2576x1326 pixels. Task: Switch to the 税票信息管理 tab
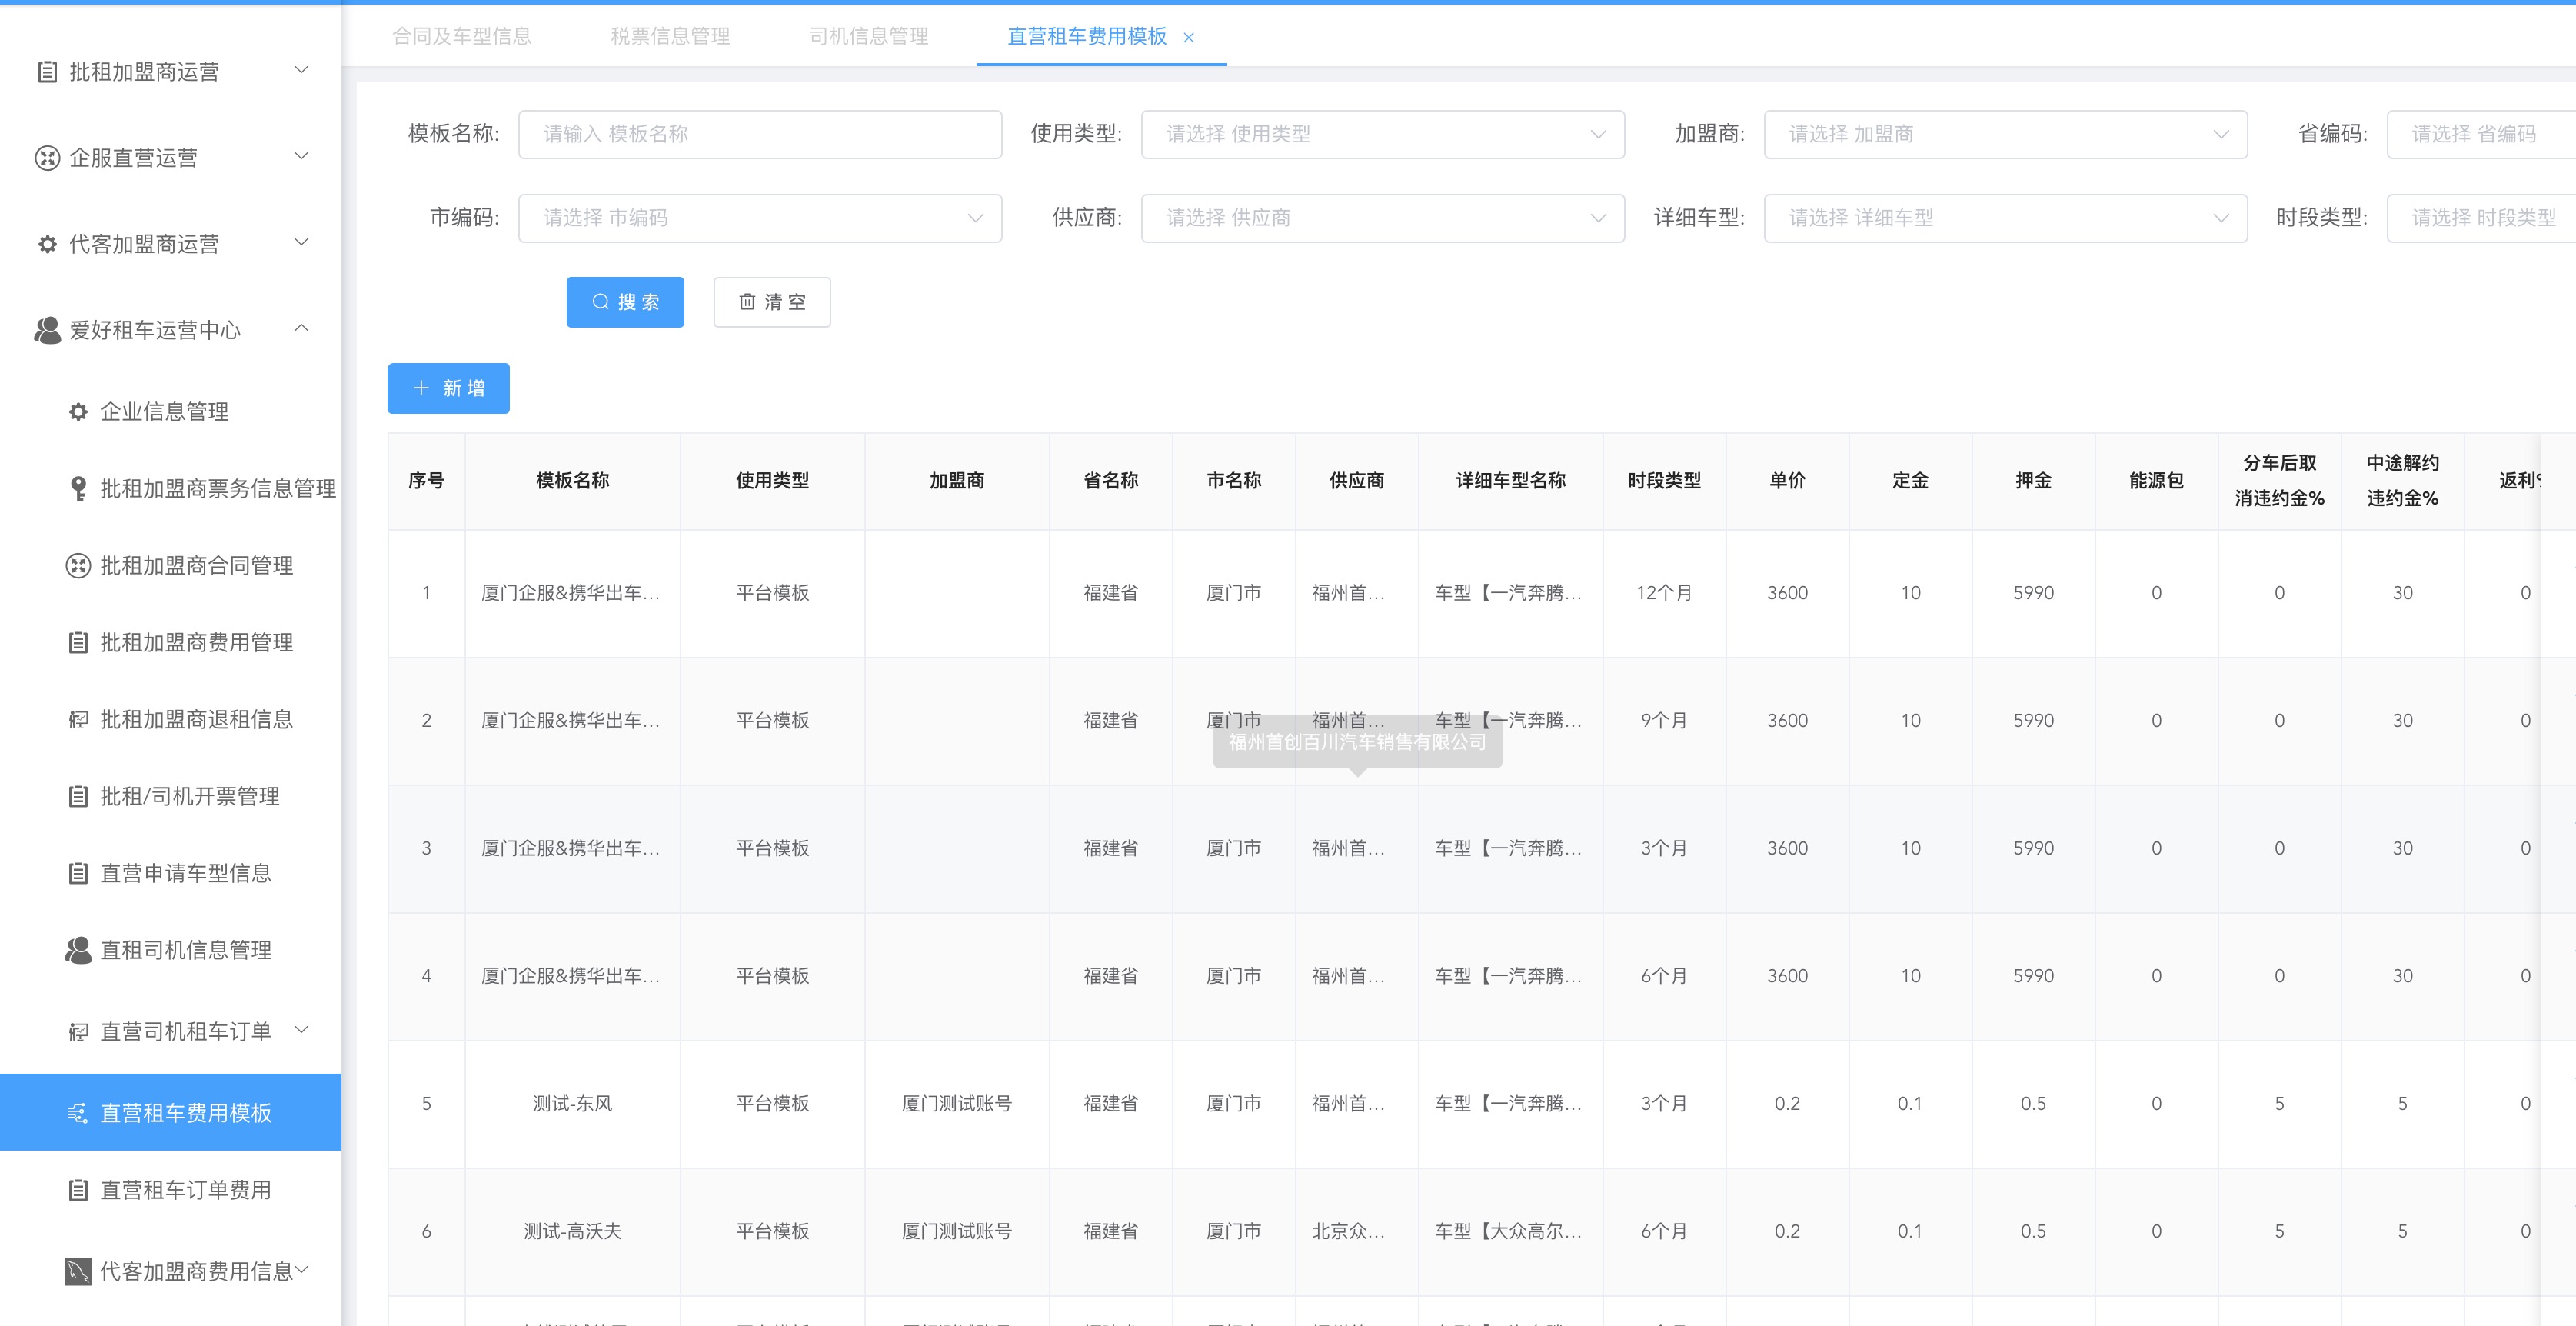tap(670, 37)
